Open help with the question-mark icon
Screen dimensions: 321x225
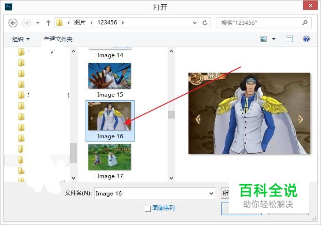306,39
